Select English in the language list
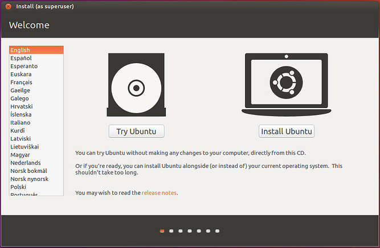Screen dimensions: 380x248 point(36,50)
